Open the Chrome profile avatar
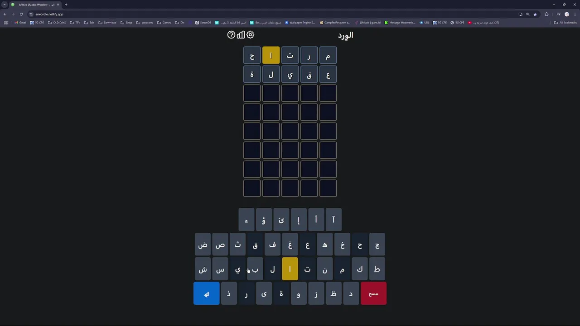580x326 pixels. [567, 14]
